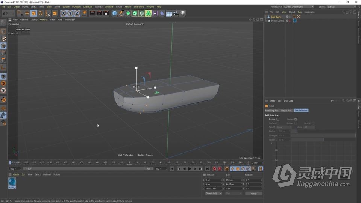Viewport: 361px width, 203px height.
Task: Click the Floor environment icon
Action: coord(169,14)
